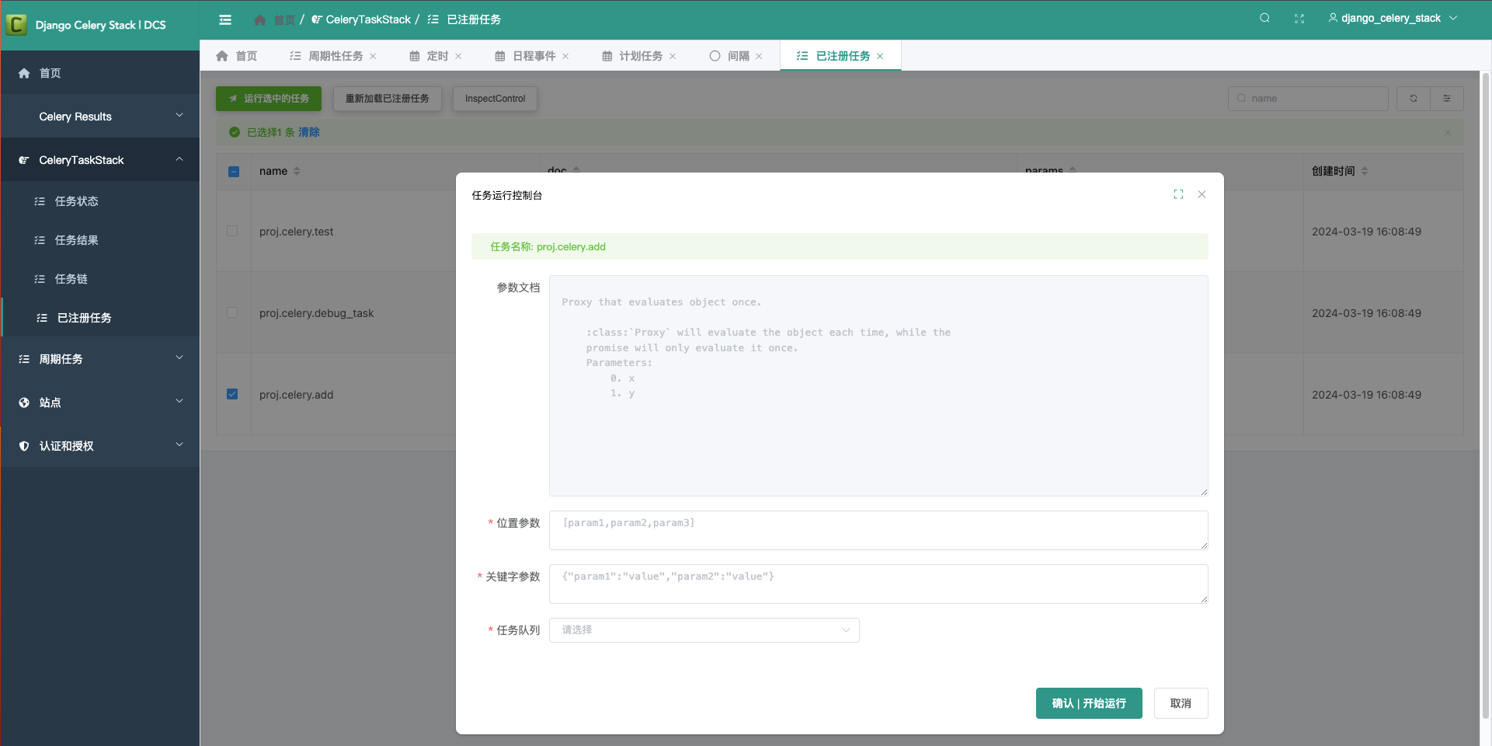Click into the 位置参数 text field
This screenshot has height=746, width=1492.
878,530
